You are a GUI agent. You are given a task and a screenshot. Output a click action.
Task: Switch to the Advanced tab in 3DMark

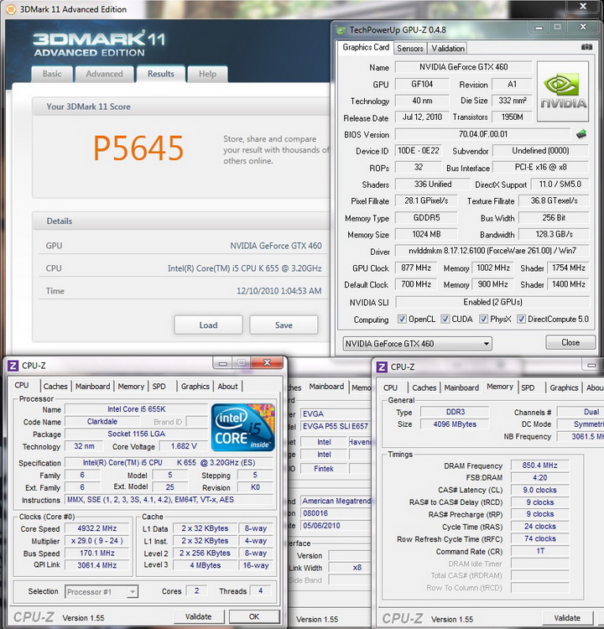pyautogui.click(x=104, y=74)
